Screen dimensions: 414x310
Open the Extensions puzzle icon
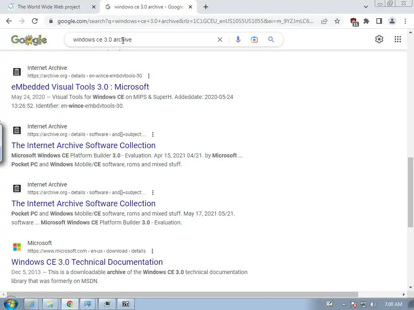366,21
